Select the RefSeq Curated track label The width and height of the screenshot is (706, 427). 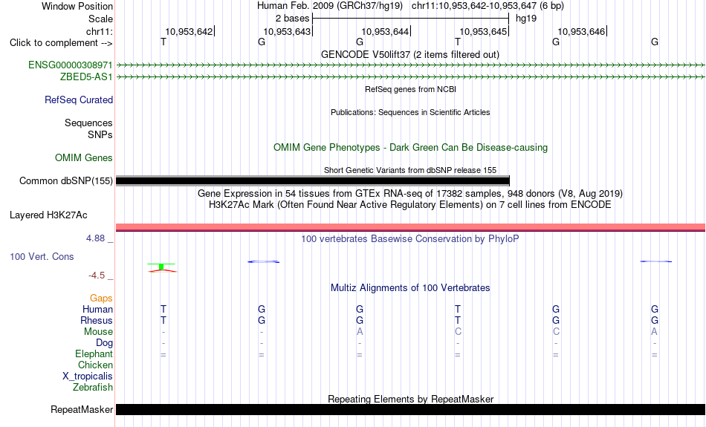tap(79, 100)
